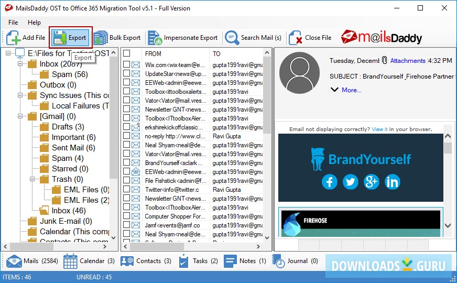The image size is (457, 283).
Task: Click the Twitter icon in the email preview
Action: (x=350, y=182)
